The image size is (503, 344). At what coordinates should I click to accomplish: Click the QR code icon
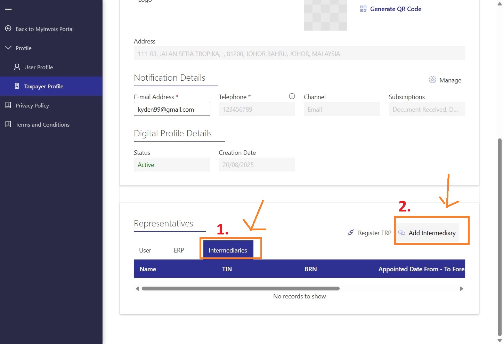(x=363, y=9)
